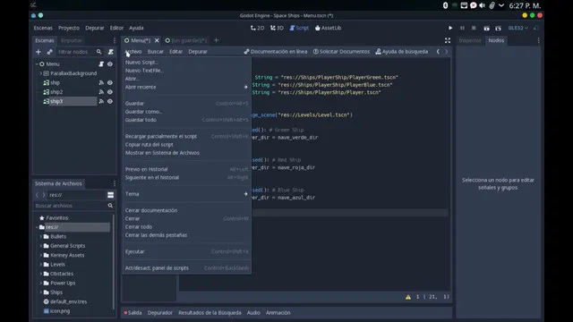Image resolution: width=573 pixels, height=322 pixels.
Task: Open GLES2 renderer dropdown
Action: click(517, 28)
